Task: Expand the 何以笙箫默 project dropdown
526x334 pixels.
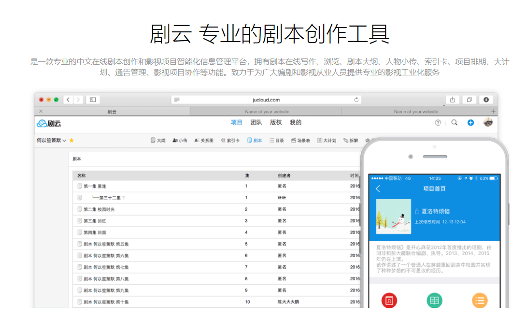Action: (64, 141)
